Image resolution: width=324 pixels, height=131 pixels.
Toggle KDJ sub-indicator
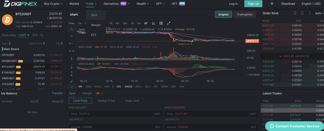pos(148,87)
